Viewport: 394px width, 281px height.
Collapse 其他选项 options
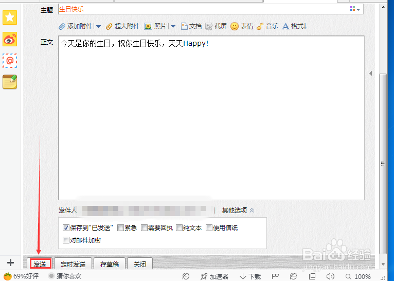click(238, 210)
